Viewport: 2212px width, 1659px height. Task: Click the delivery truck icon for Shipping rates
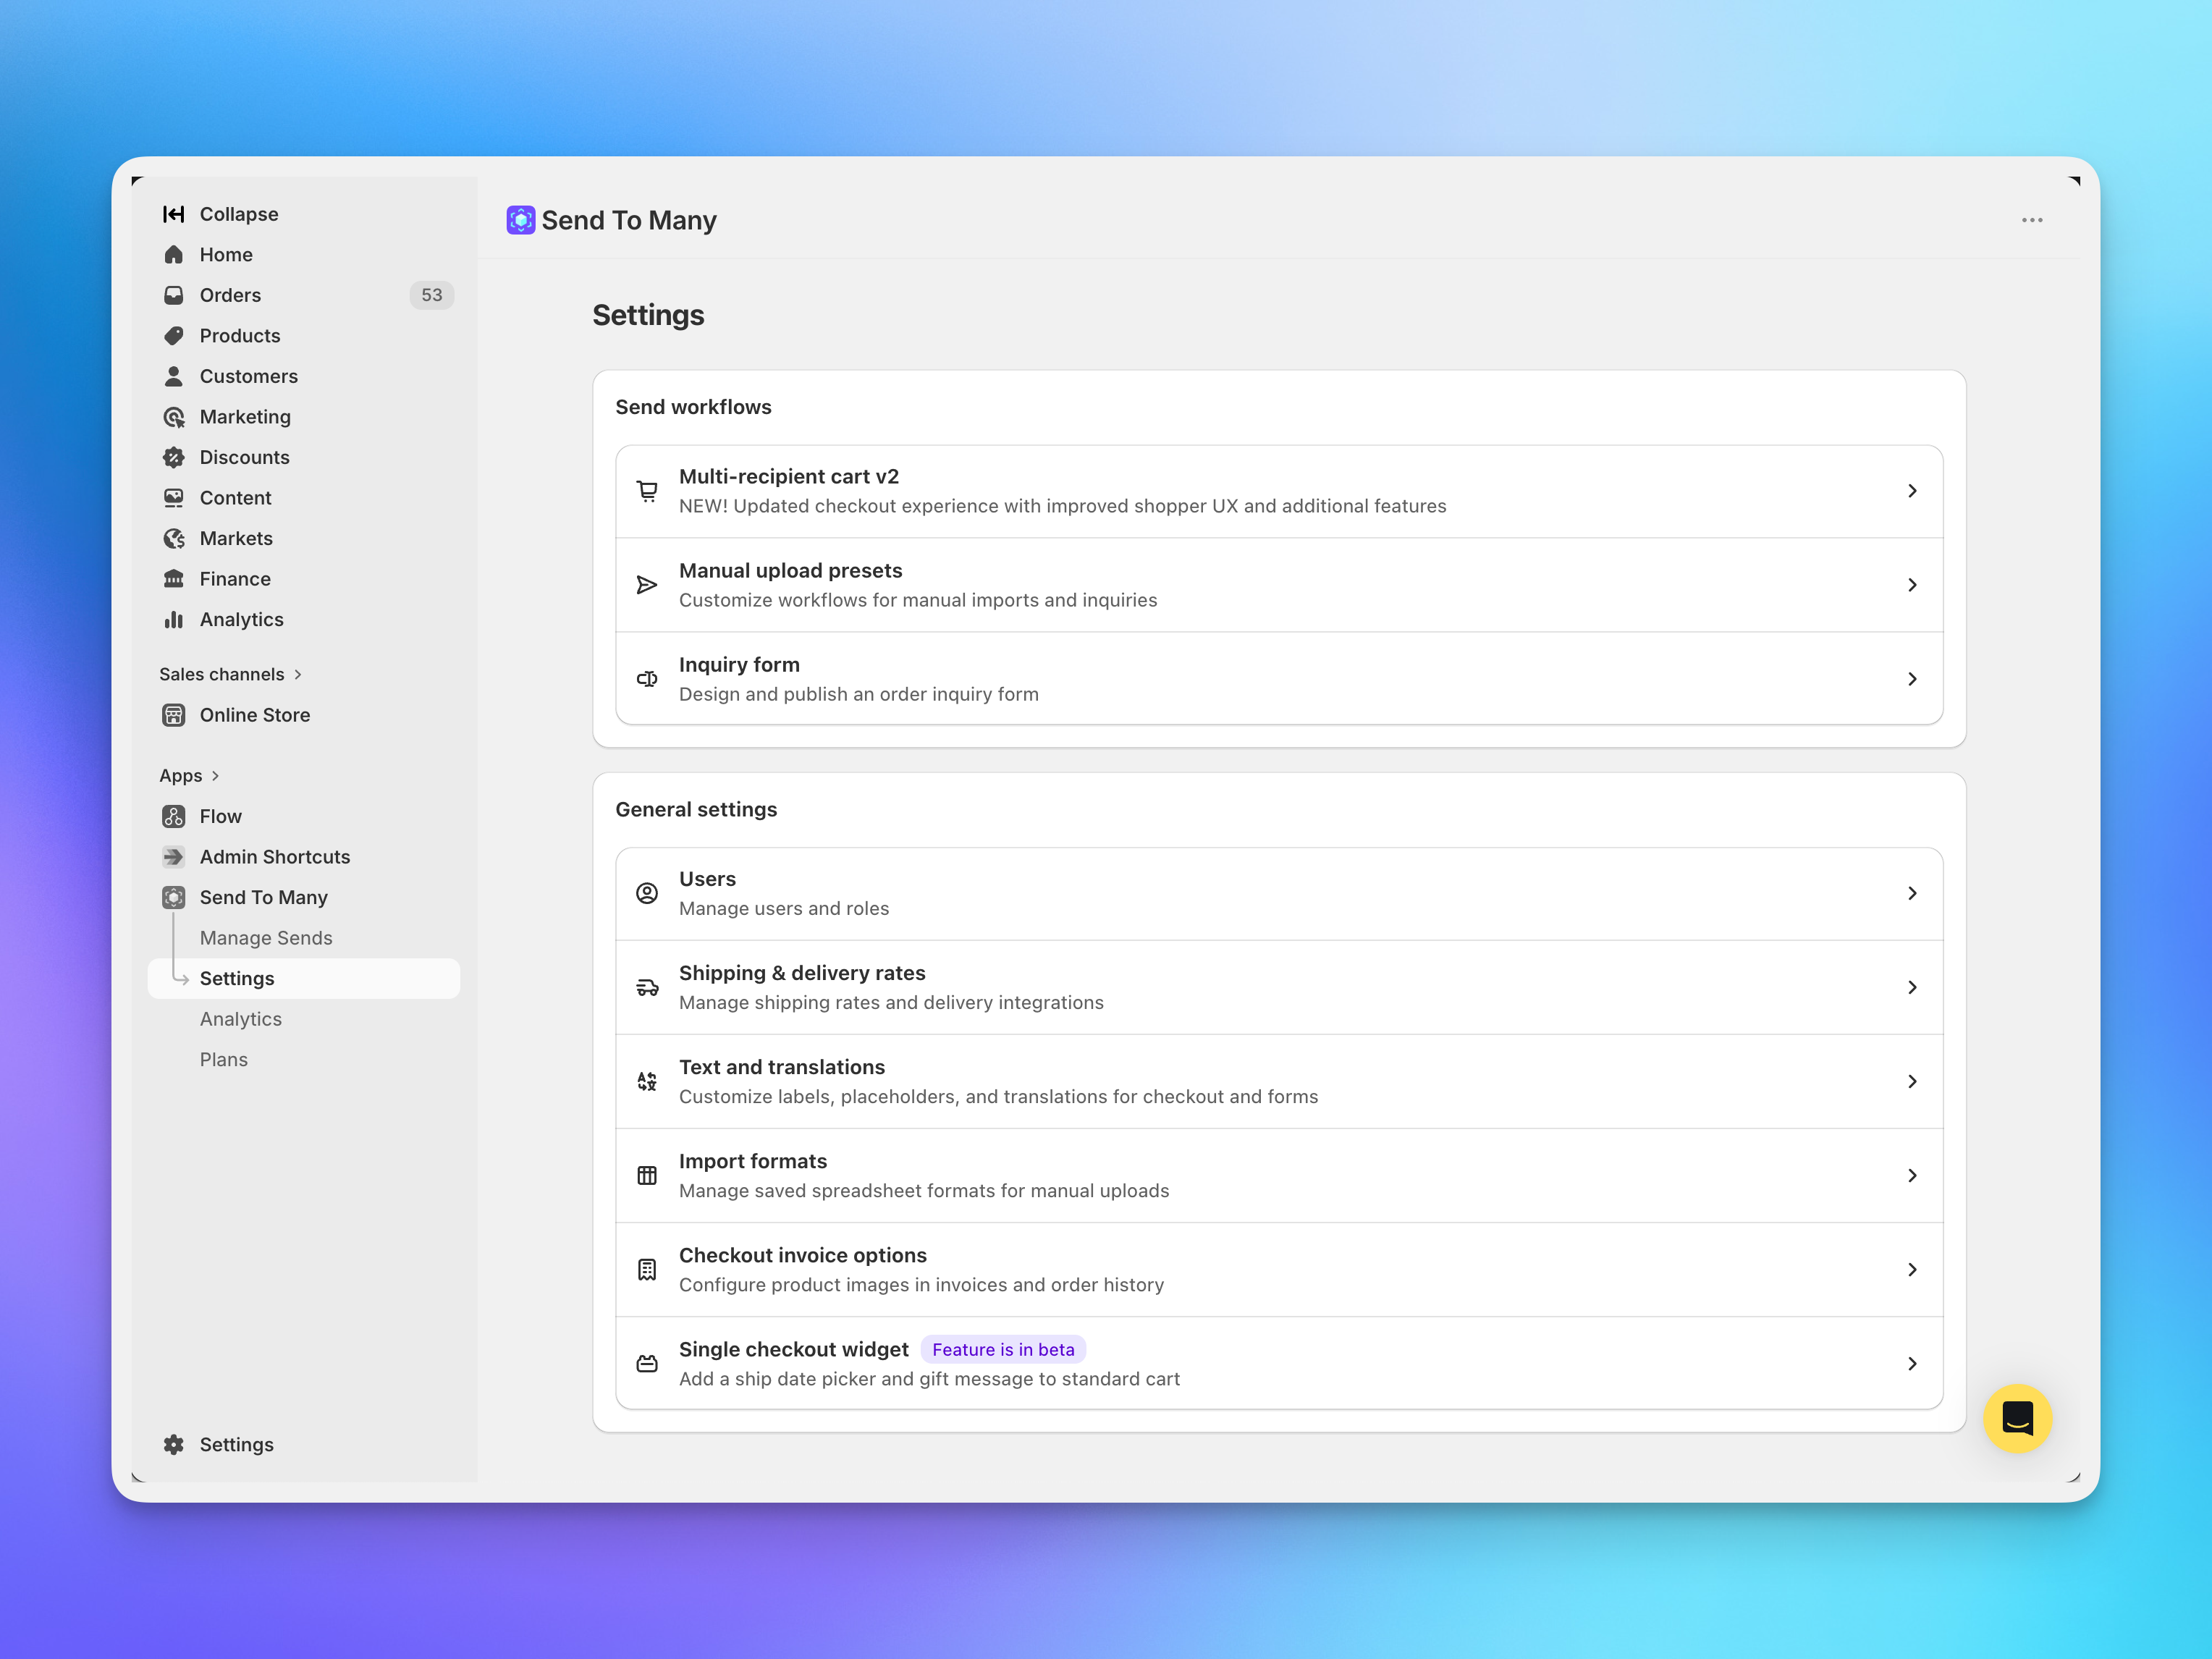click(x=647, y=987)
